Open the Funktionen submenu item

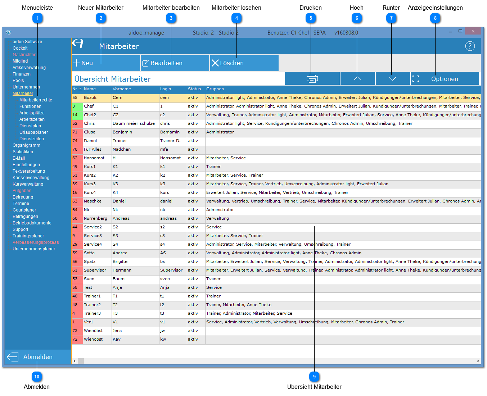click(x=30, y=106)
